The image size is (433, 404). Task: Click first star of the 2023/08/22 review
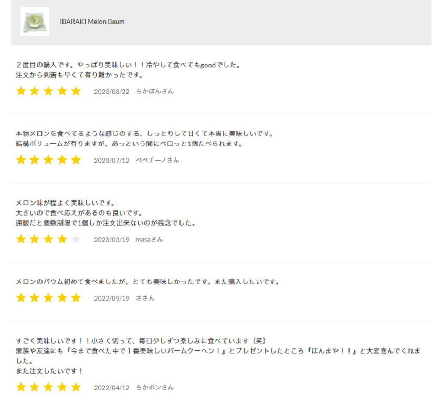click(x=21, y=91)
